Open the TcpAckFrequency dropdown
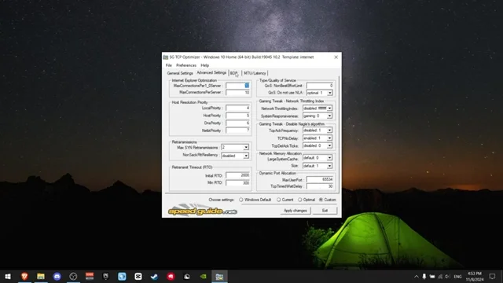Image resolution: width=503 pixels, height=283 pixels. [x=329, y=130]
